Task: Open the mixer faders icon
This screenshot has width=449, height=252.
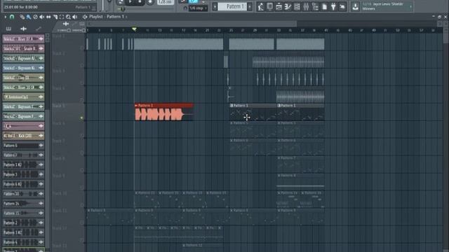Action: [x=306, y=6]
